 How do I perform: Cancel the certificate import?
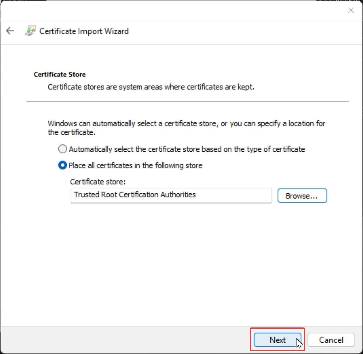click(331, 340)
